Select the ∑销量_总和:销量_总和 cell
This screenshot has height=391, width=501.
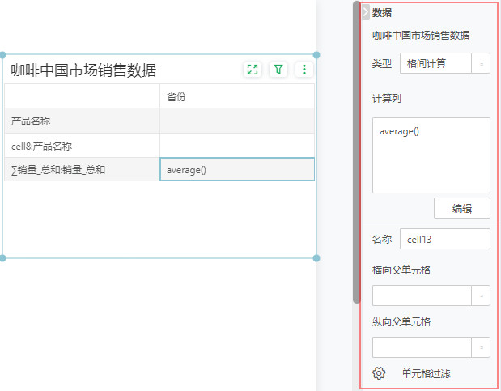point(82,169)
